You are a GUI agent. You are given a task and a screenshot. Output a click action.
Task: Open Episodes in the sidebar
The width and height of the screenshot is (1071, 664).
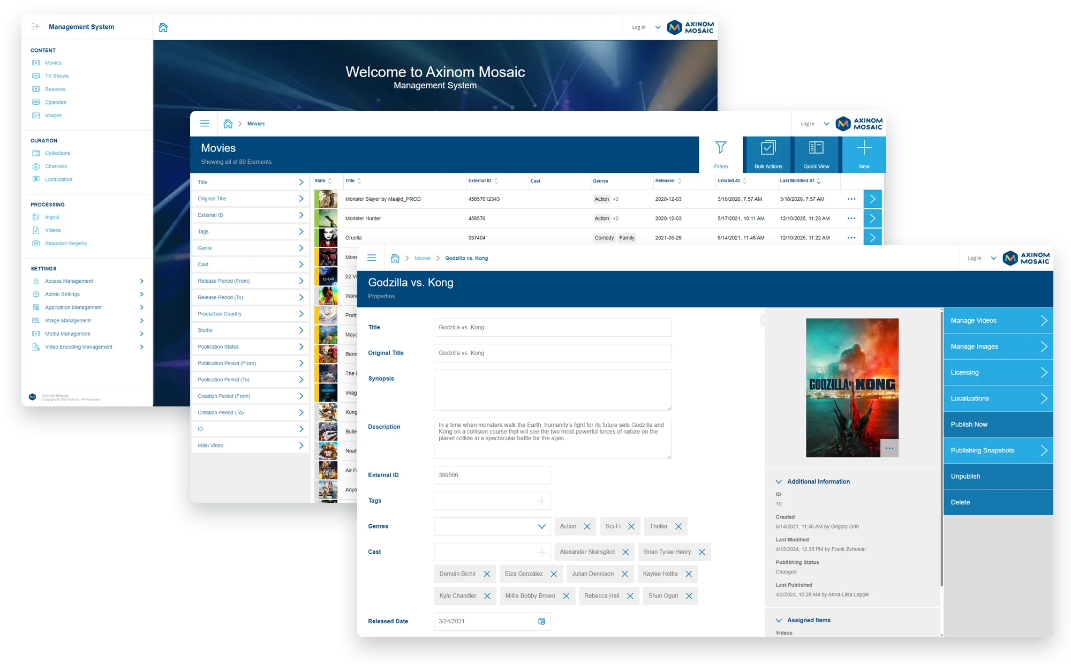(x=56, y=102)
